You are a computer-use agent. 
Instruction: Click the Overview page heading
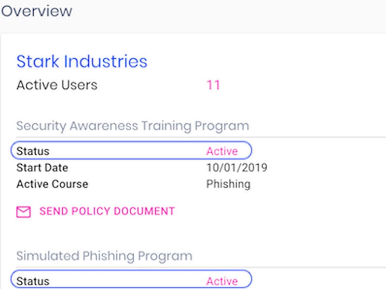[37, 11]
